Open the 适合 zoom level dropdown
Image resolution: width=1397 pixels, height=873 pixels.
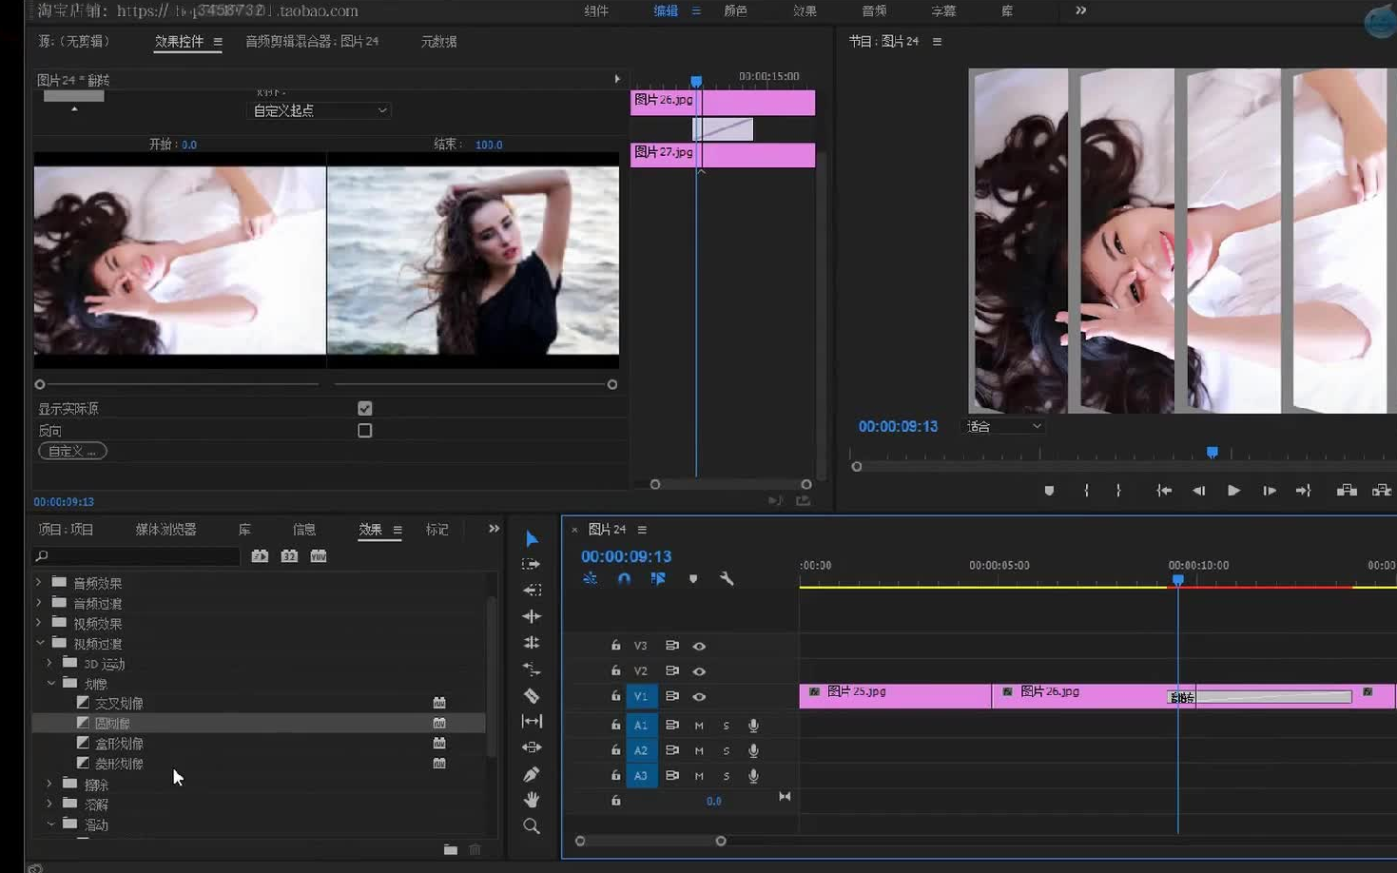1003,426
